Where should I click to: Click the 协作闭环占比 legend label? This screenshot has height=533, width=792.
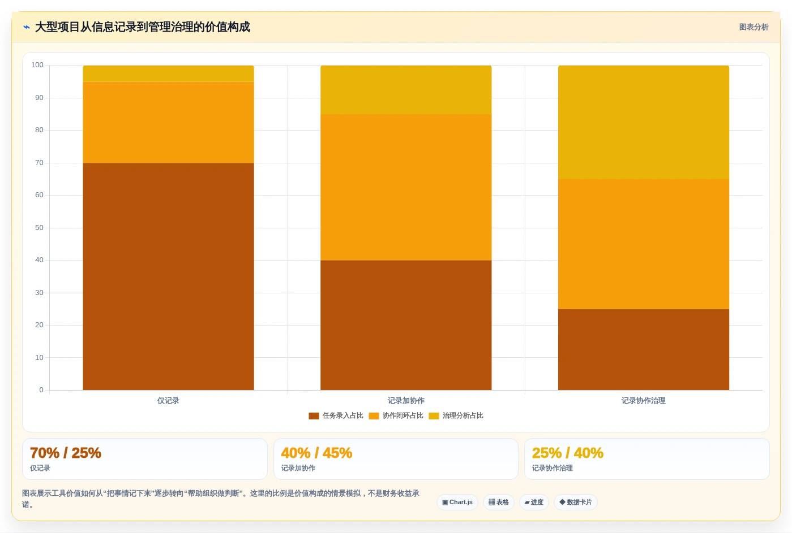tap(403, 416)
